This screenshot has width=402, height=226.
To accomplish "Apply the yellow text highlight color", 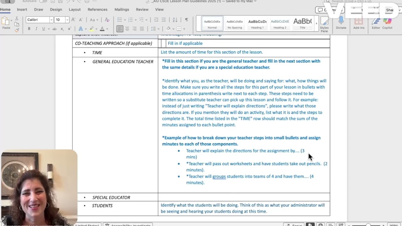I will [x=91, y=29].
